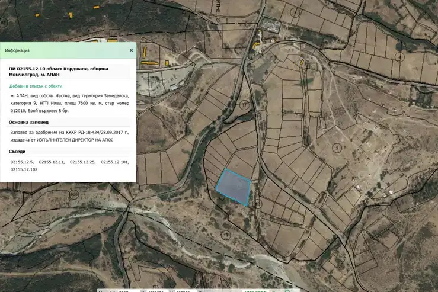Click neighbor parcel 02155.12.101

pyautogui.click(x=115, y=162)
